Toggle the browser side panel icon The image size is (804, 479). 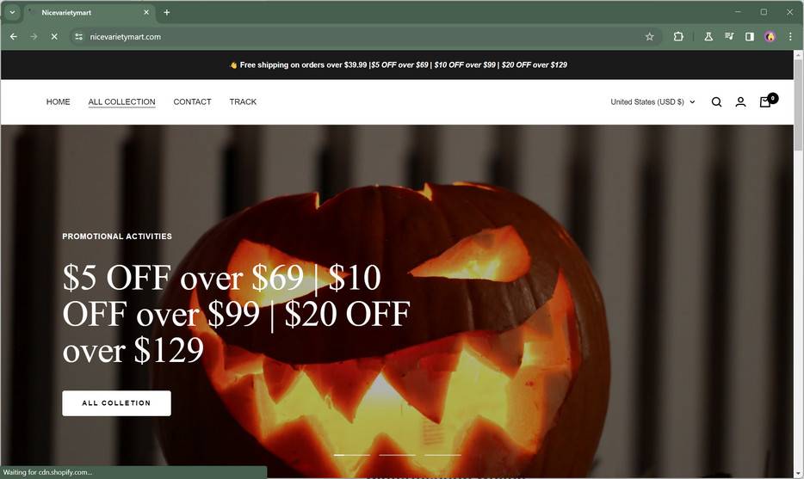click(x=749, y=36)
